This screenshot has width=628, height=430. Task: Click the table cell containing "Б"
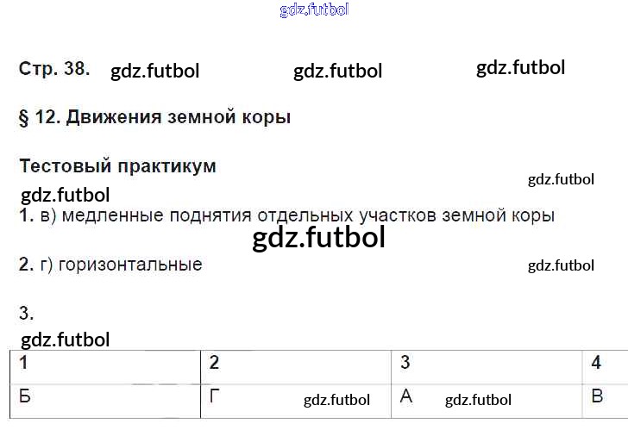click(x=105, y=398)
